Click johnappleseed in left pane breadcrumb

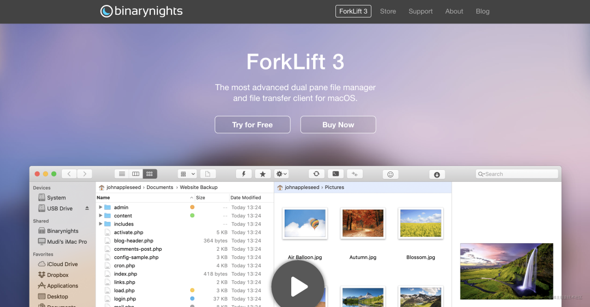point(123,187)
